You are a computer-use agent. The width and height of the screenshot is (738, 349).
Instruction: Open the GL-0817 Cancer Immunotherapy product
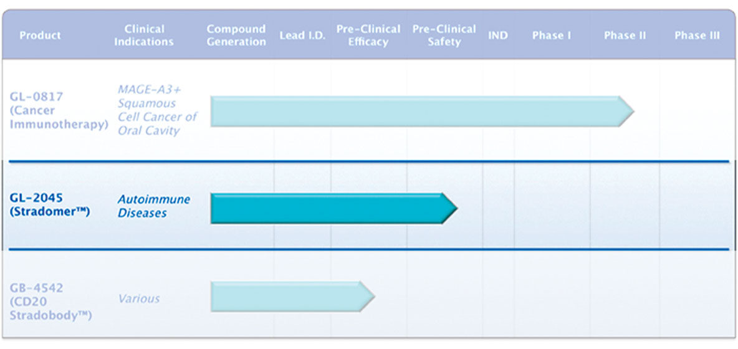coord(59,110)
